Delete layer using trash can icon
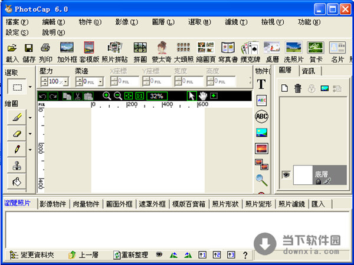The image size is (354, 265). point(298,88)
